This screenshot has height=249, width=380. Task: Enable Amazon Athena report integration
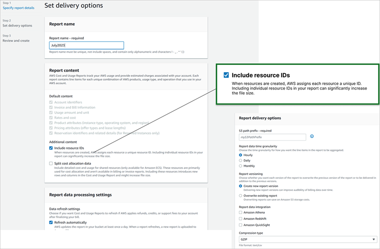pos(241,212)
